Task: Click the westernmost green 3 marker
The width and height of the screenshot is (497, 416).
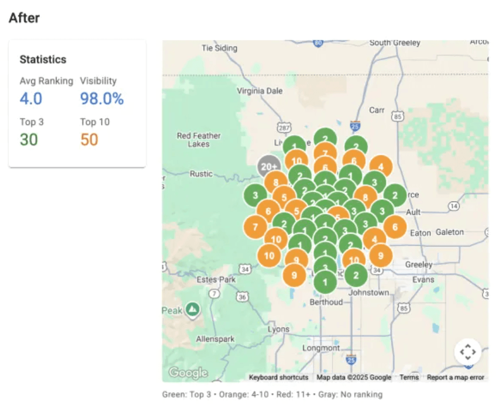Action: [x=255, y=195]
